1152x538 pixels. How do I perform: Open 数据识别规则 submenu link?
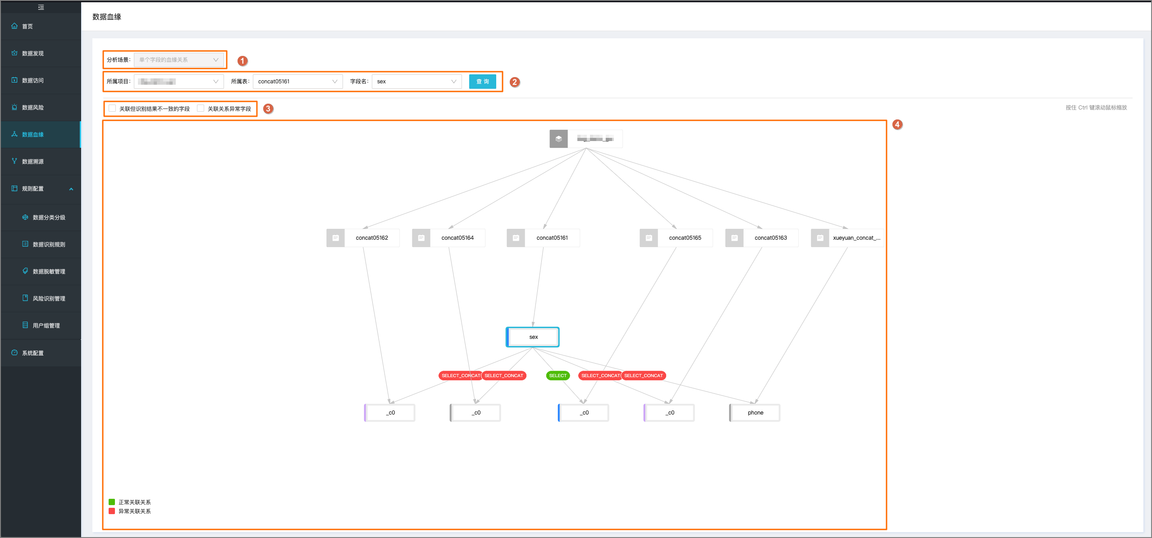pos(41,244)
